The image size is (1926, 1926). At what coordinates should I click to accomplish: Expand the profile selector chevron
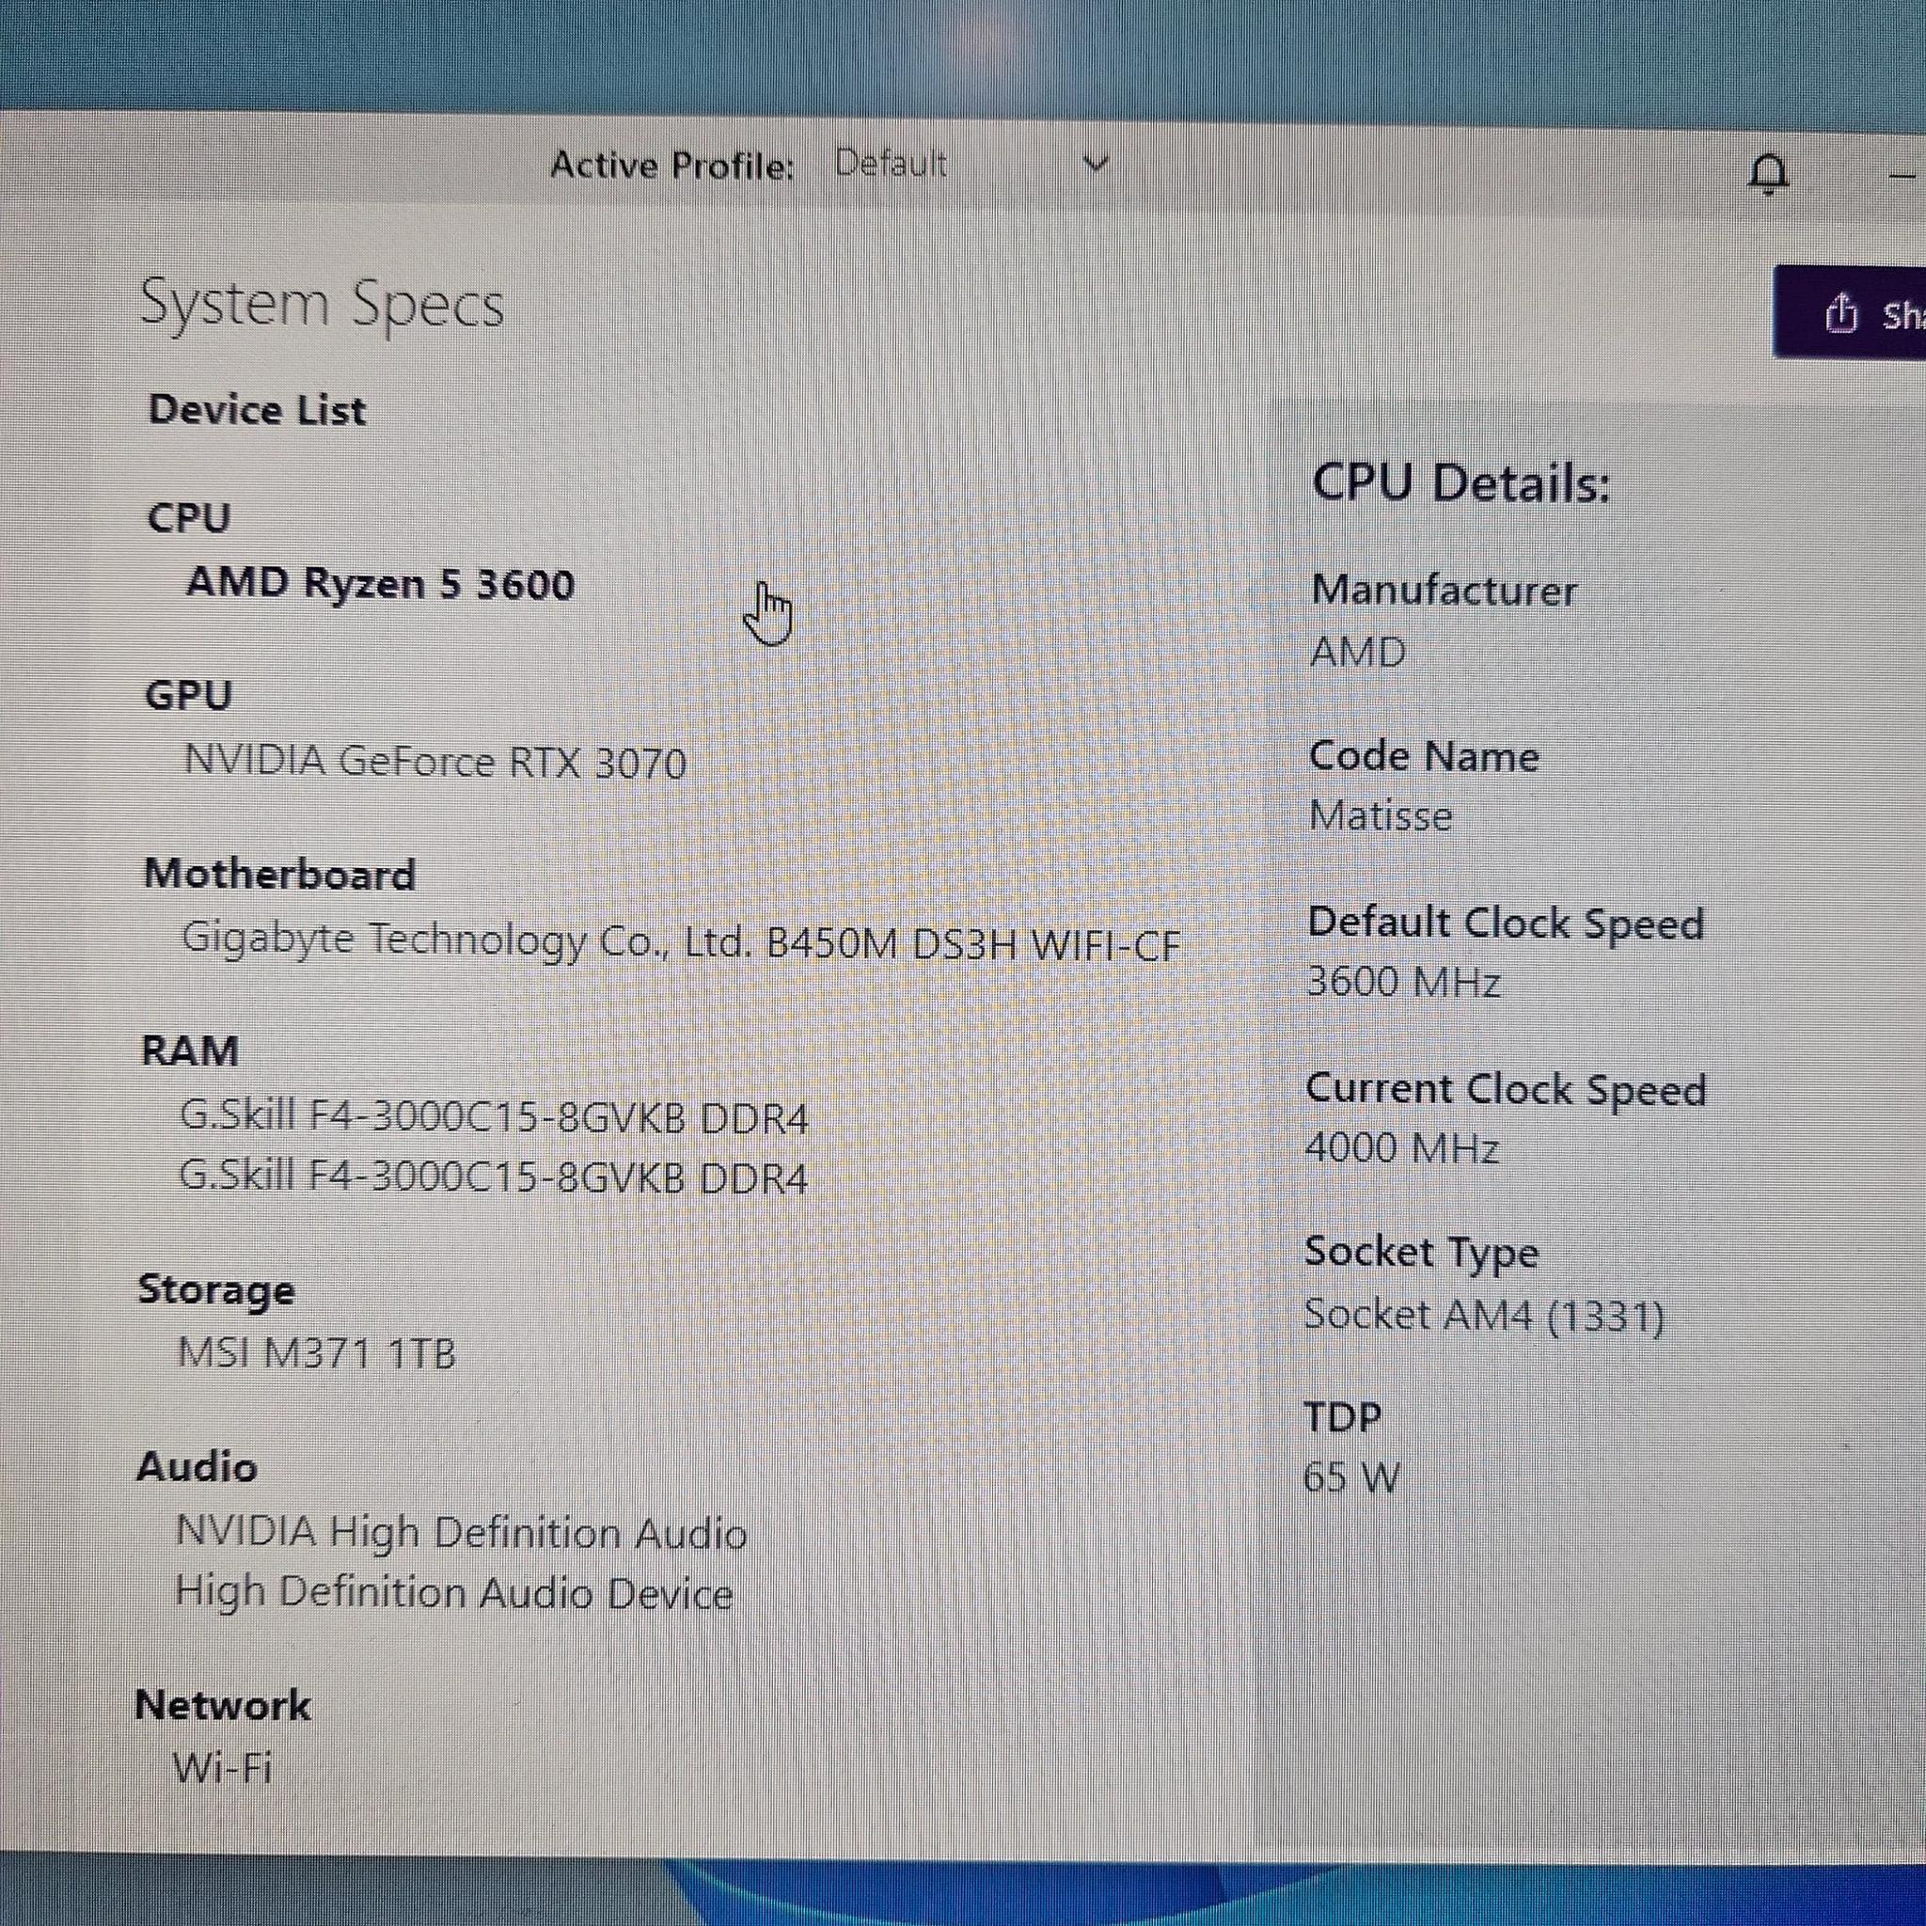[1094, 165]
